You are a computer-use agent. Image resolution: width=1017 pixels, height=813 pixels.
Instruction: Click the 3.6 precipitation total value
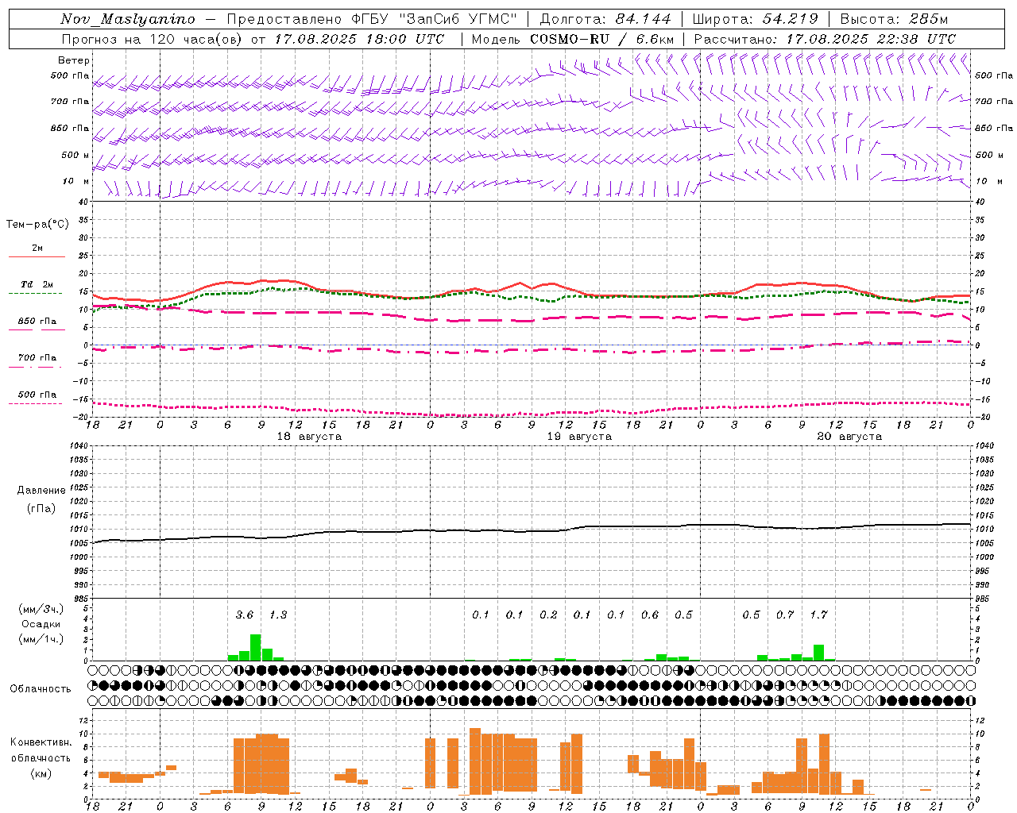pyautogui.click(x=245, y=615)
